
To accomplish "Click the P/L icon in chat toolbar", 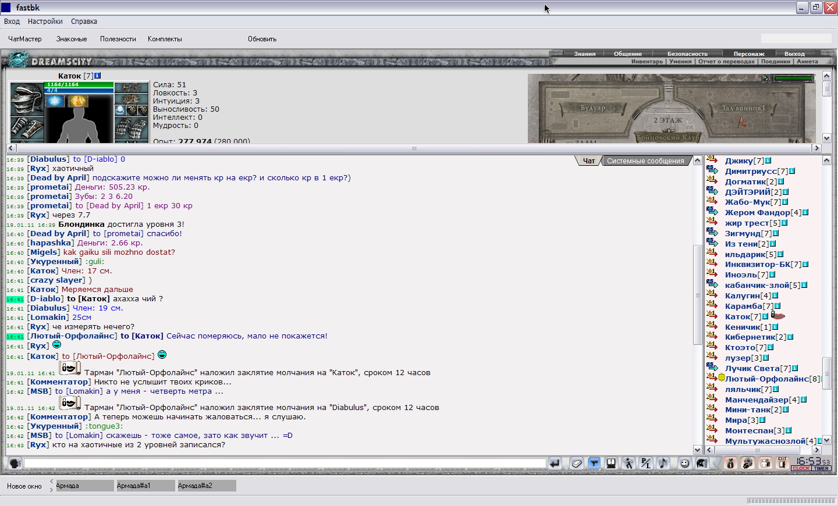I will 646,464.
